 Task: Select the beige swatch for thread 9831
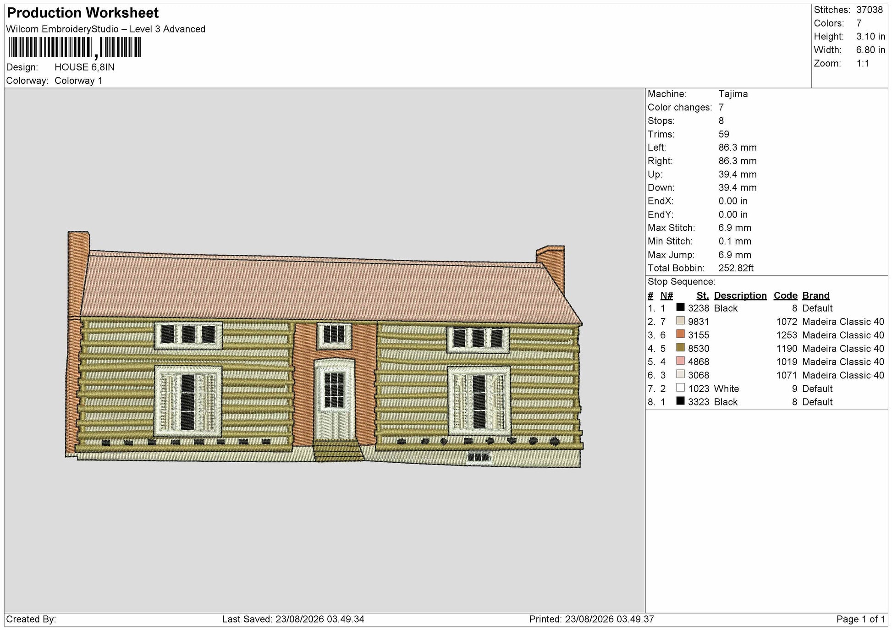tap(680, 321)
